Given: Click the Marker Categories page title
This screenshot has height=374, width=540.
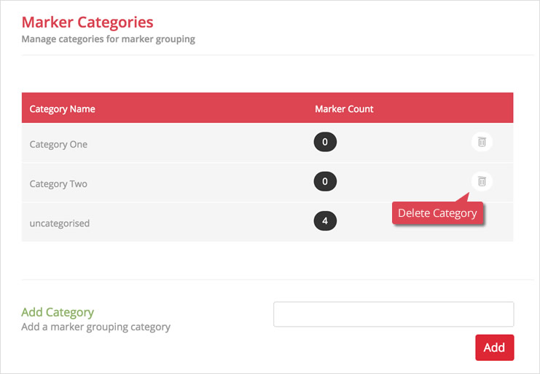Looking at the screenshot, I should click(x=87, y=23).
